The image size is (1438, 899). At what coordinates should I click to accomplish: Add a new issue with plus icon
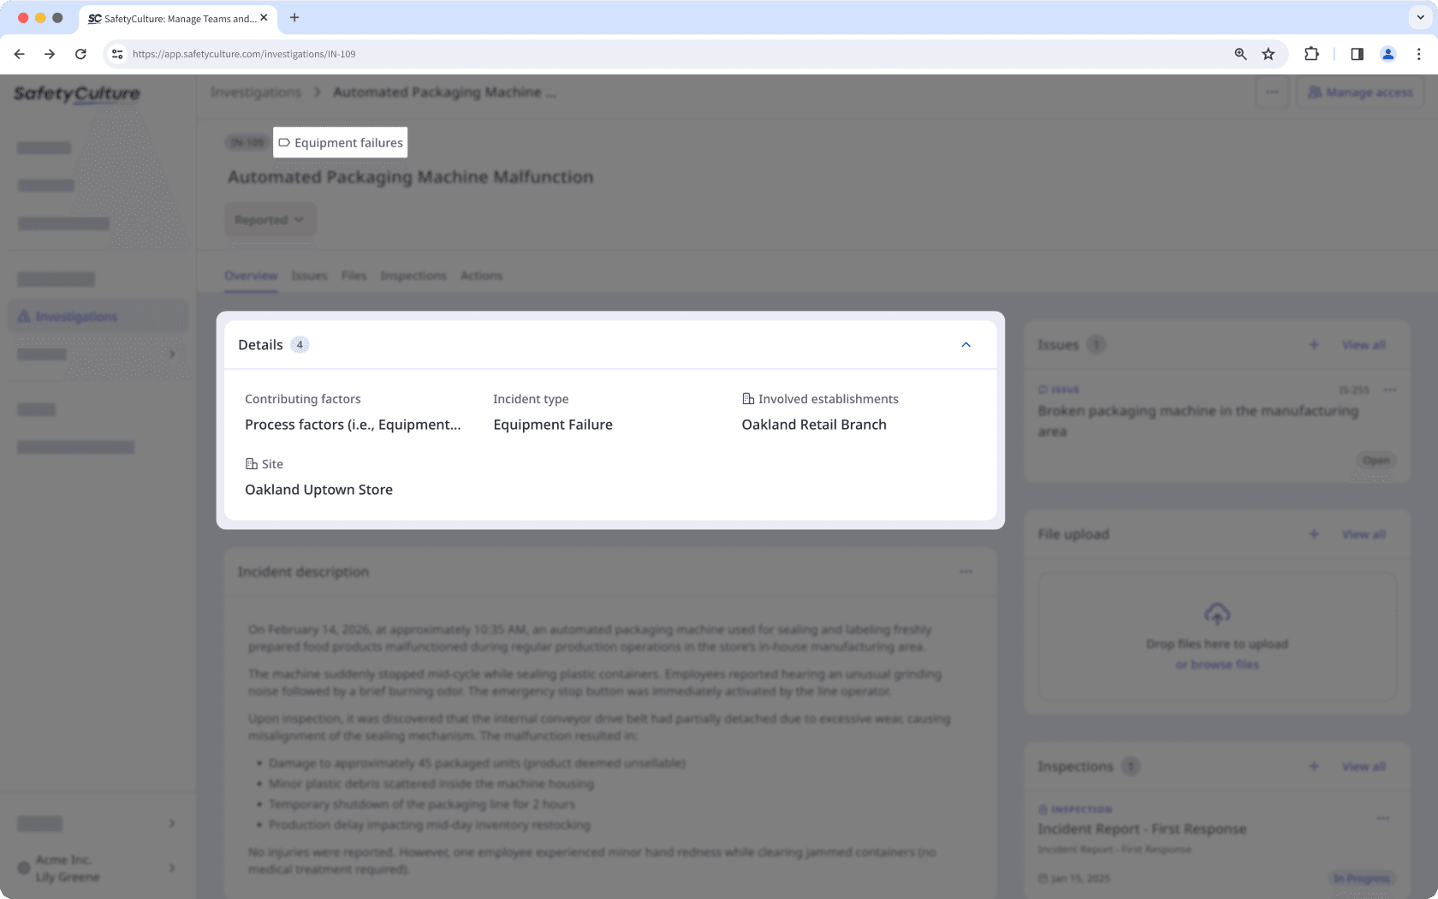pyautogui.click(x=1314, y=345)
